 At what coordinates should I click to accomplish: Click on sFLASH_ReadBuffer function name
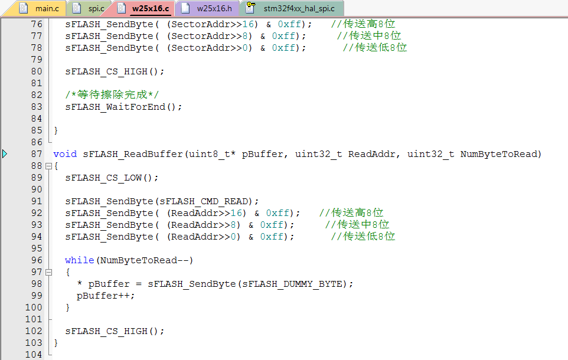coord(133,154)
